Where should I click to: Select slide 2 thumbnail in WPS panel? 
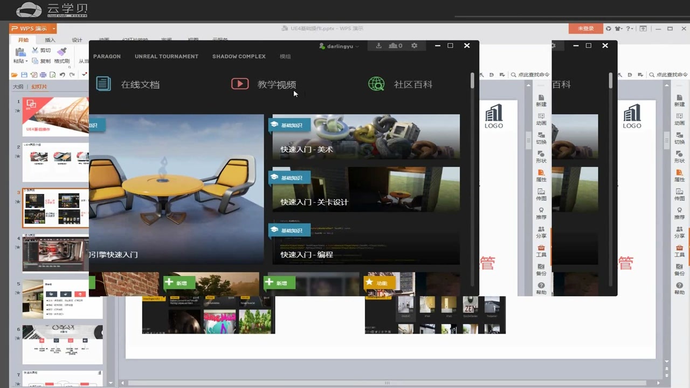(x=56, y=163)
